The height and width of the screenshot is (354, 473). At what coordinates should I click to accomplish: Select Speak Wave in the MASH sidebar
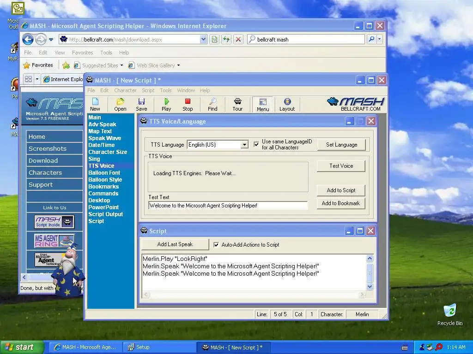tap(105, 138)
